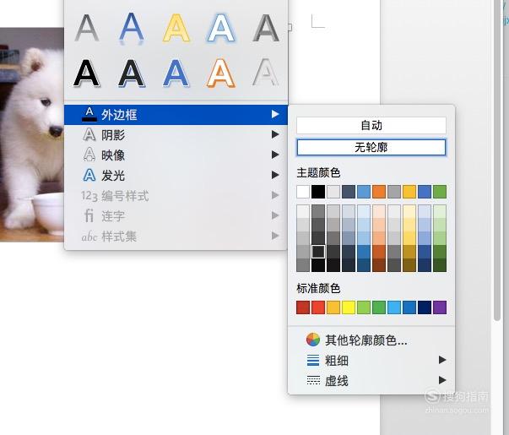
Task: Apply the blue fill shadow text effect
Action: point(176,73)
